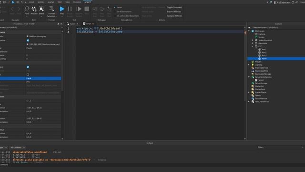Close the Place document tab
The image size is (305, 172).
click(77, 24)
